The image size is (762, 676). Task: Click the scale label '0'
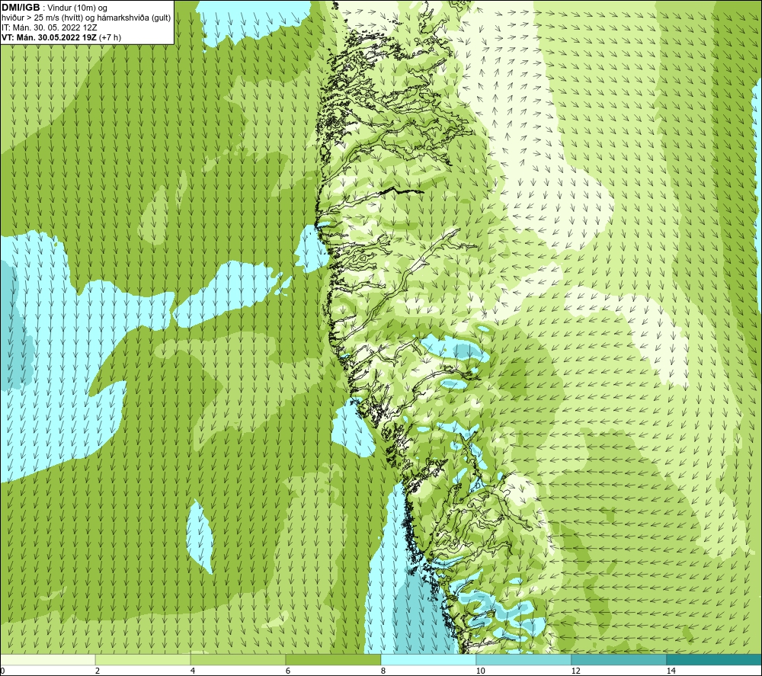[x=2, y=671]
